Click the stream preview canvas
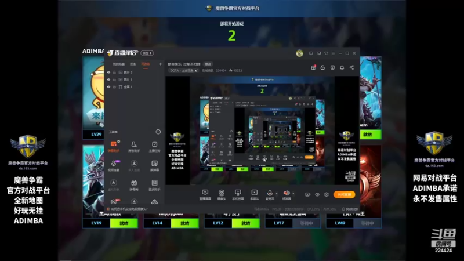 262,130
